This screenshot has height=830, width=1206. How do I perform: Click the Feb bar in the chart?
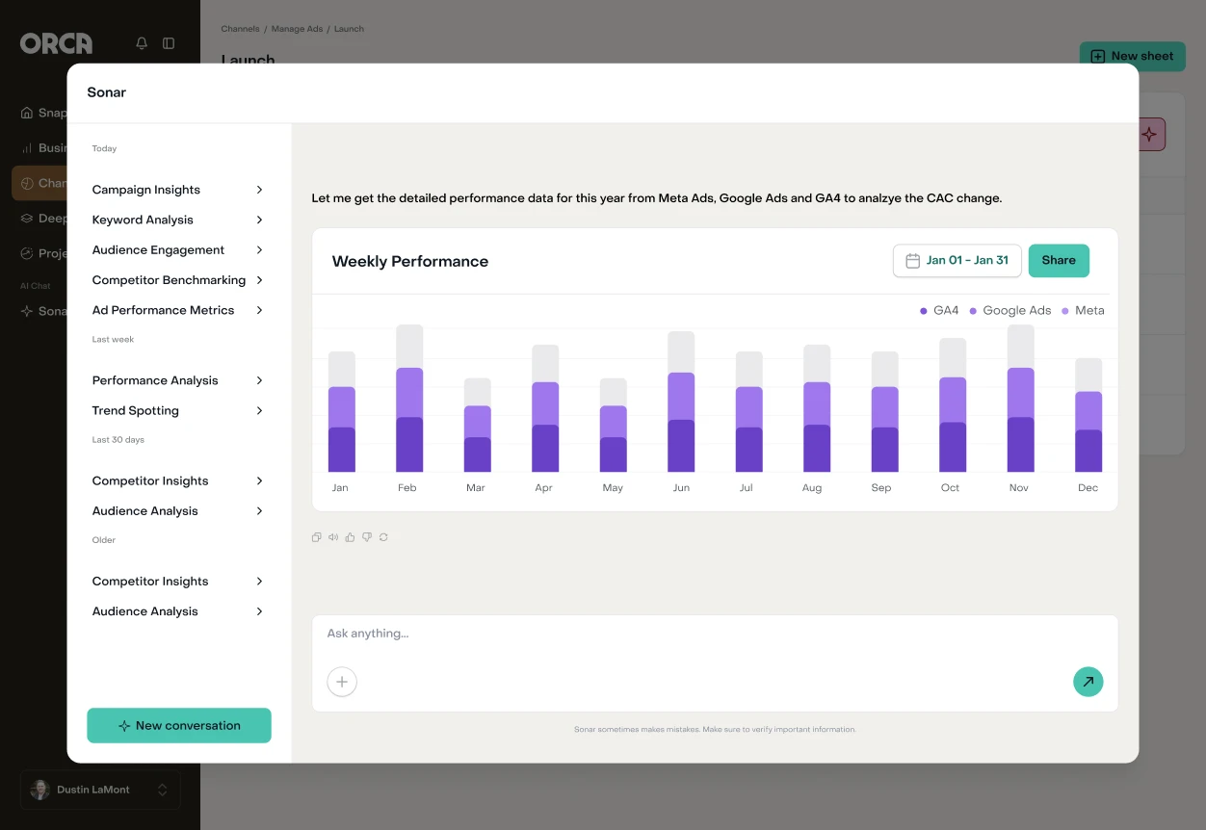409,399
